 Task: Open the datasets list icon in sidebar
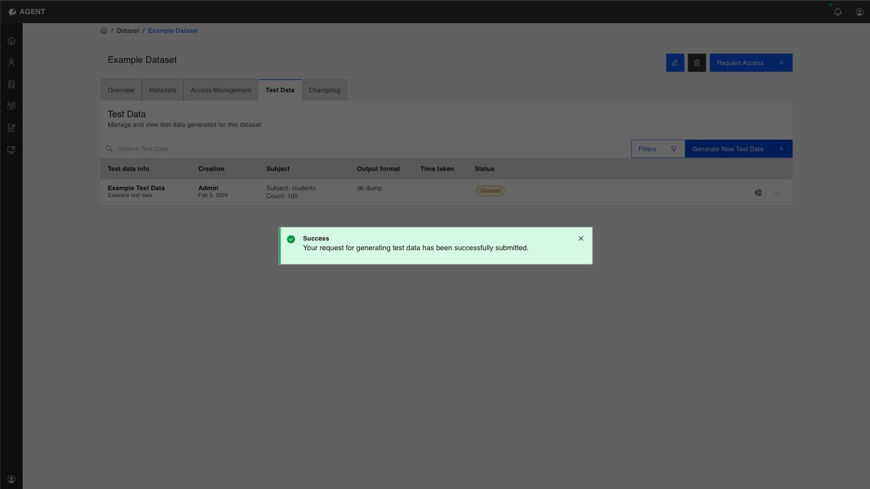tap(11, 84)
